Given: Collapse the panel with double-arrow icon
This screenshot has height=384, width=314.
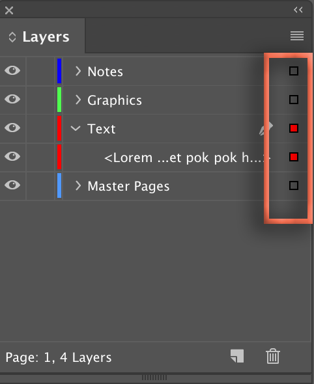Looking at the screenshot, I should pos(298,10).
